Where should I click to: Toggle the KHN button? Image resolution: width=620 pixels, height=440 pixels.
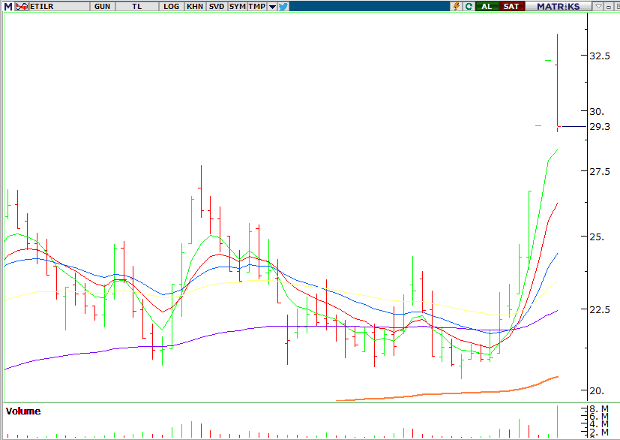(x=195, y=6)
